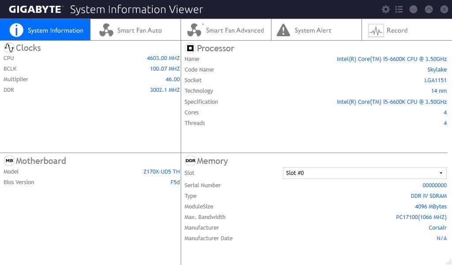
Task: Select DDR clock value 3002.1 MHZ
Action: coord(165,90)
